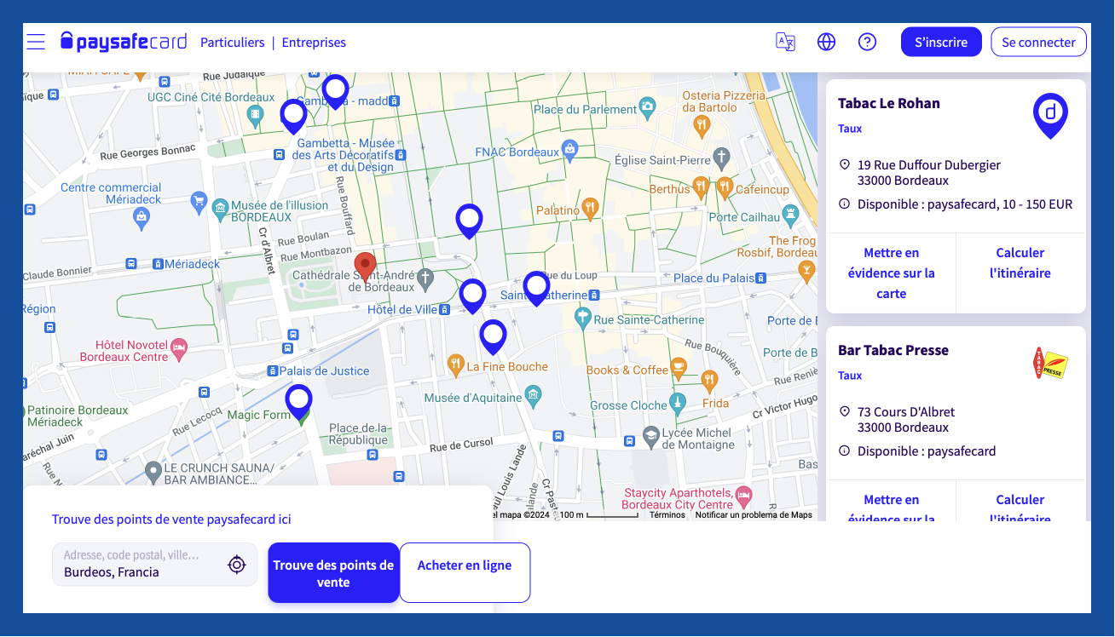1115x637 pixels.
Task: Click the Palais de Justice tram stop icon
Action: 272,370
